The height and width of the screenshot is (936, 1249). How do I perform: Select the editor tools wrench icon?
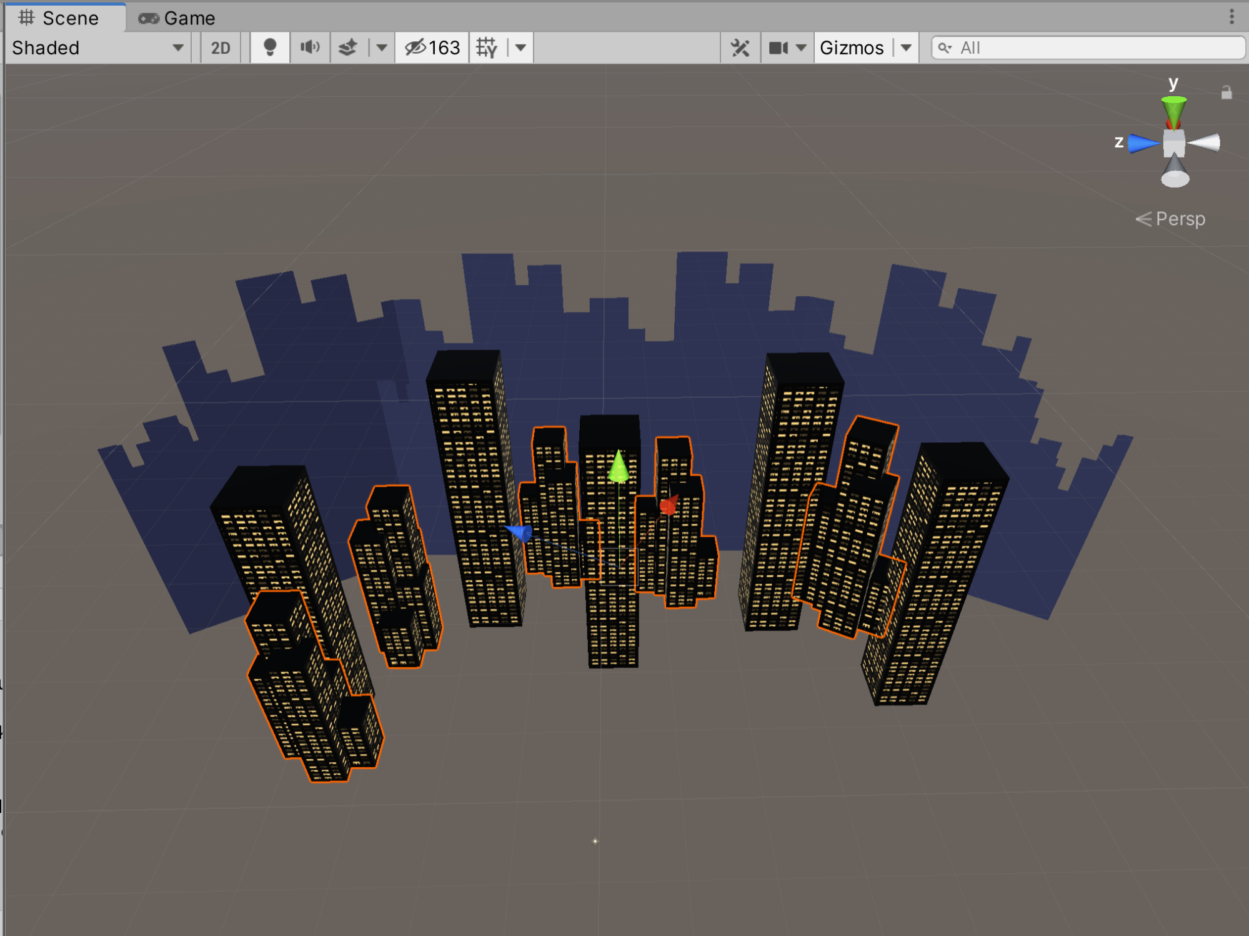coord(740,47)
